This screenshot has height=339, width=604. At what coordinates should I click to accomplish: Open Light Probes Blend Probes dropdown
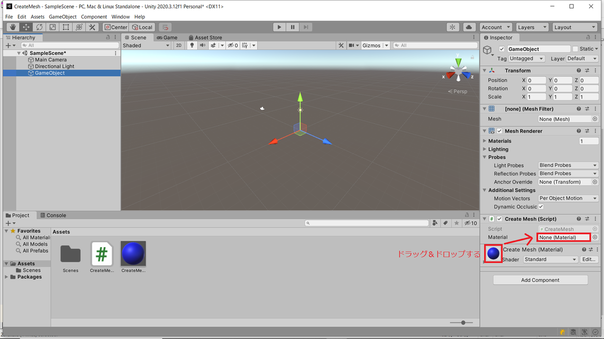pyautogui.click(x=568, y=165)
